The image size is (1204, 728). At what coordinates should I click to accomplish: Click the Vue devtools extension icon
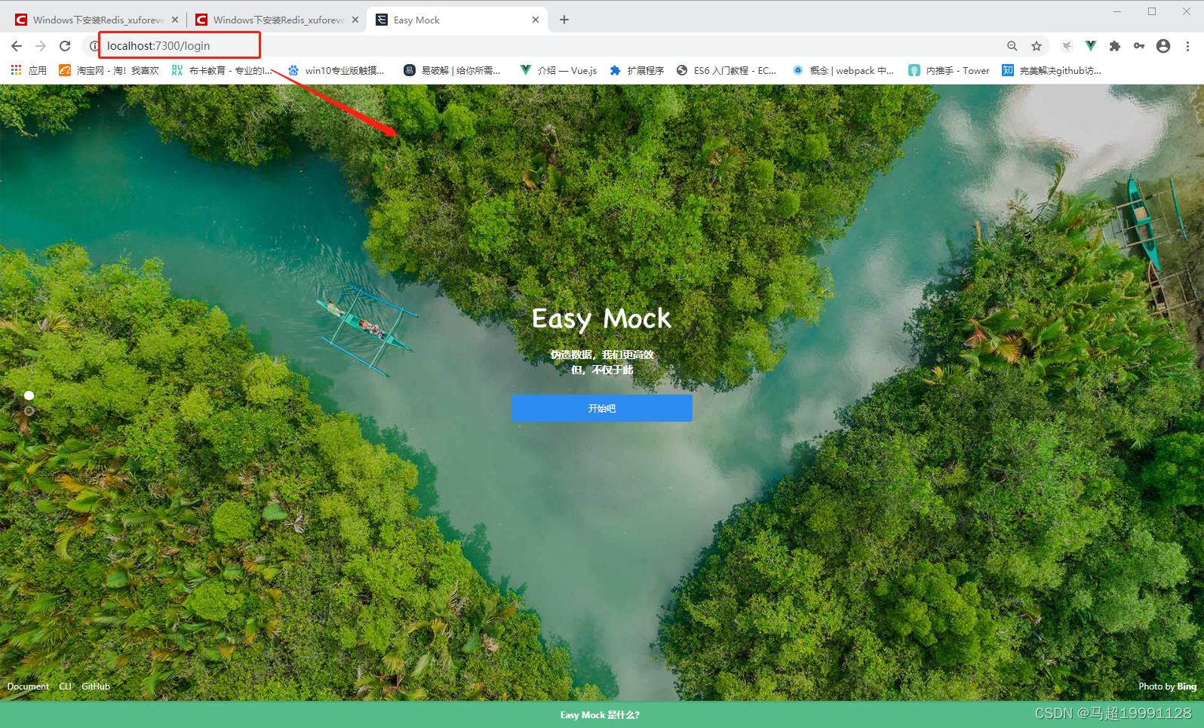coord(1091,46)
